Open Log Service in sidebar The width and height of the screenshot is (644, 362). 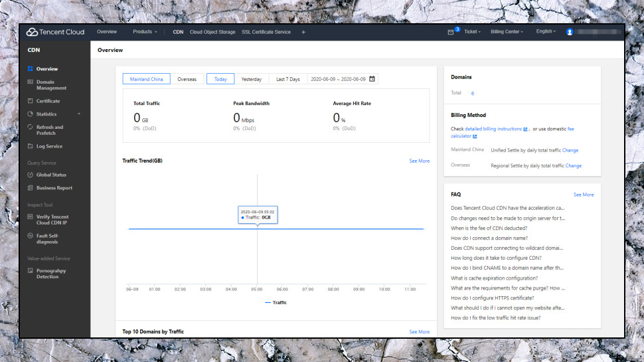tap(49, 146)
